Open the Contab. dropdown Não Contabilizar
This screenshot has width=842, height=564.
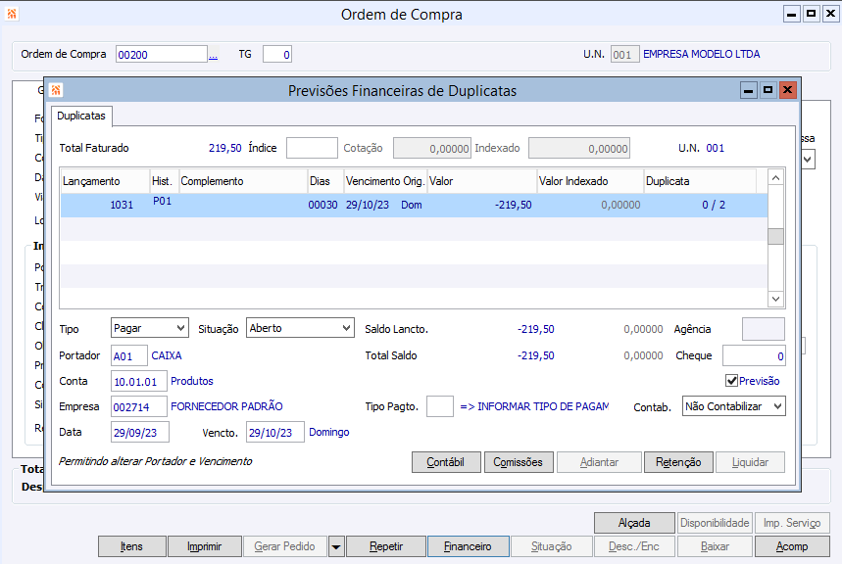733,405
